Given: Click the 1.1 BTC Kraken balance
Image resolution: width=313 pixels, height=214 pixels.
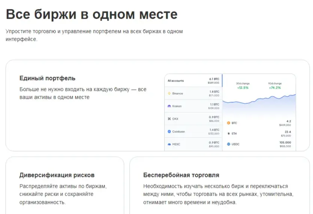Looking at the screenshot, I should pos(215,104).
